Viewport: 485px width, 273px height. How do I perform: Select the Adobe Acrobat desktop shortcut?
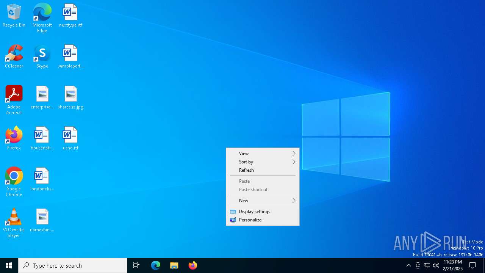[14, 100]
